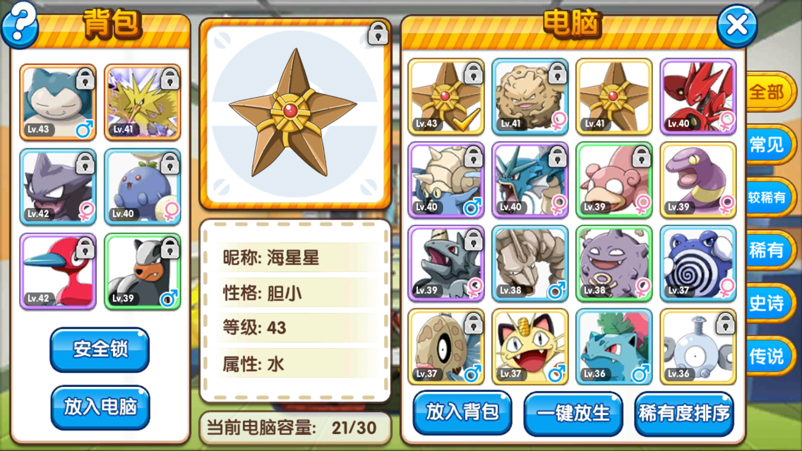The width and height of the screenshot is (802, 451).
Task: Uncheck the selected Staryu Lv.43 slot
Action: tap(446, 96)
